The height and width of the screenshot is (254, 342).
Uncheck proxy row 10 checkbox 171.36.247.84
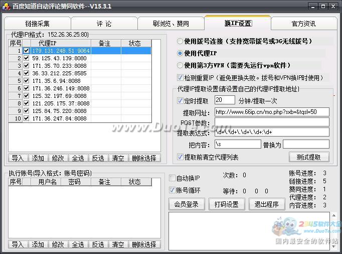click(x=27, y=118)
